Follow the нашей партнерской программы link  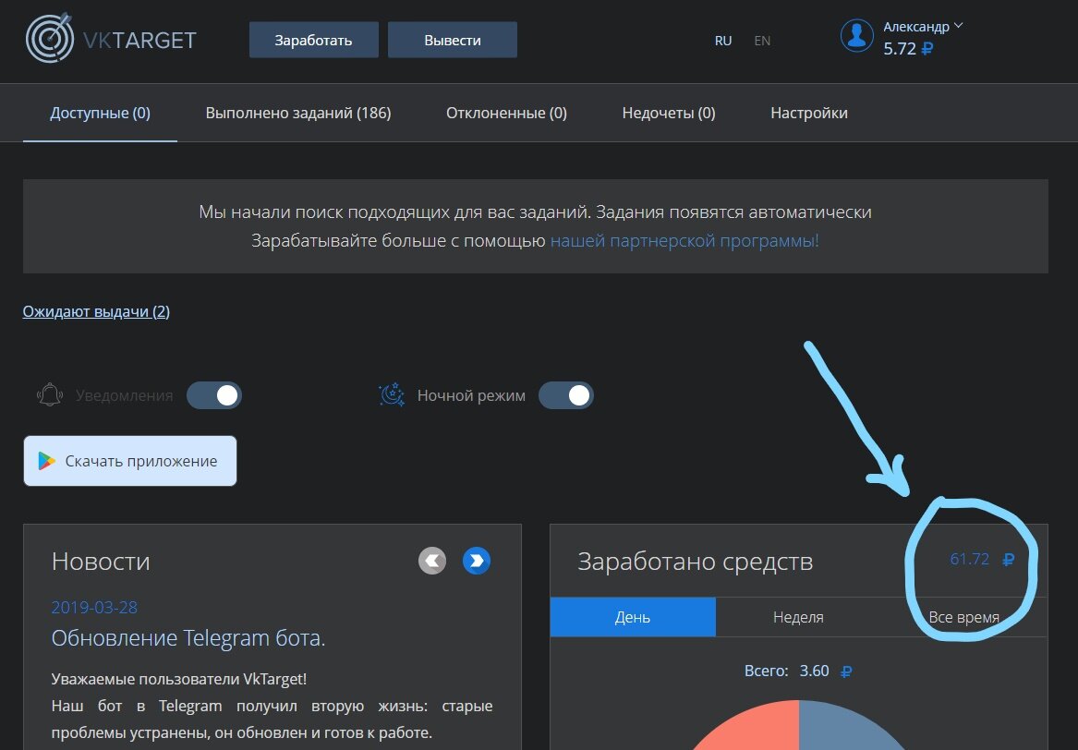684,240
